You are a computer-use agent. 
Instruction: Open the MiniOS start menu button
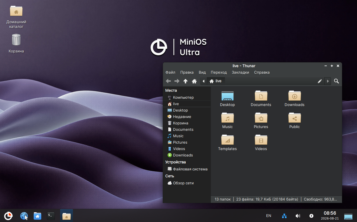[8, 216]
